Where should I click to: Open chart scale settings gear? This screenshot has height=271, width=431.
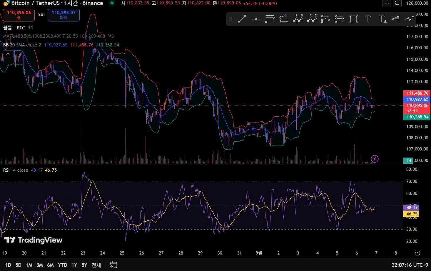[x=417, y=253]
